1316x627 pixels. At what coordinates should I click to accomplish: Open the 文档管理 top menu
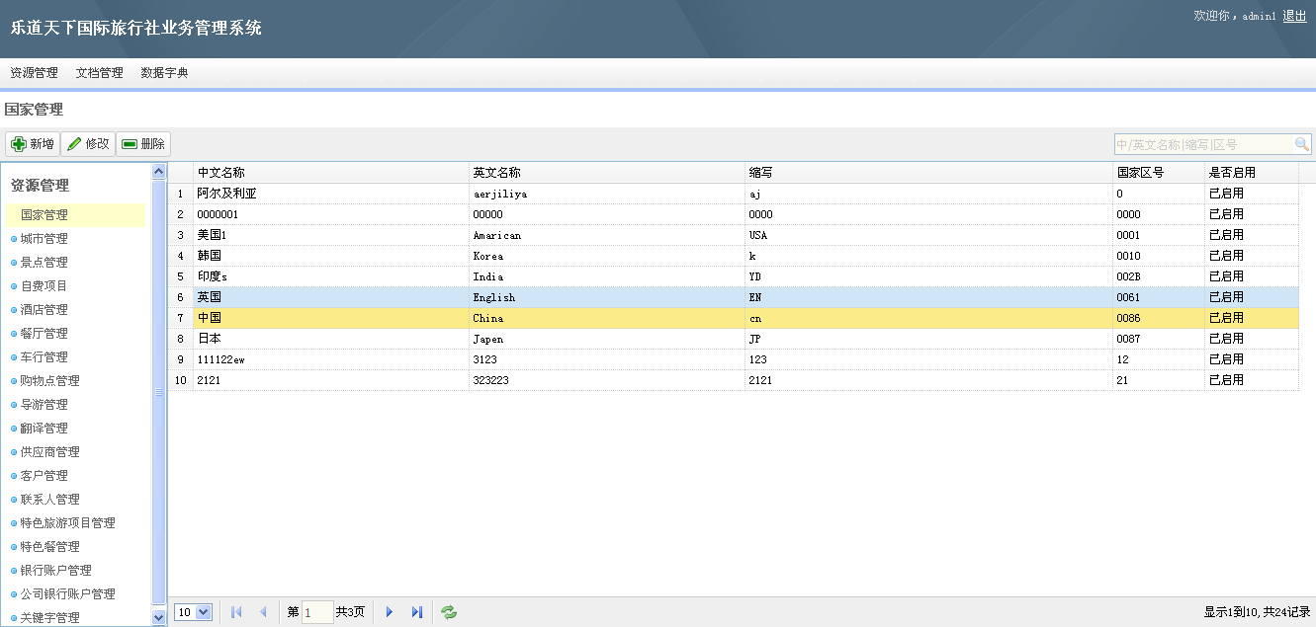100,73
